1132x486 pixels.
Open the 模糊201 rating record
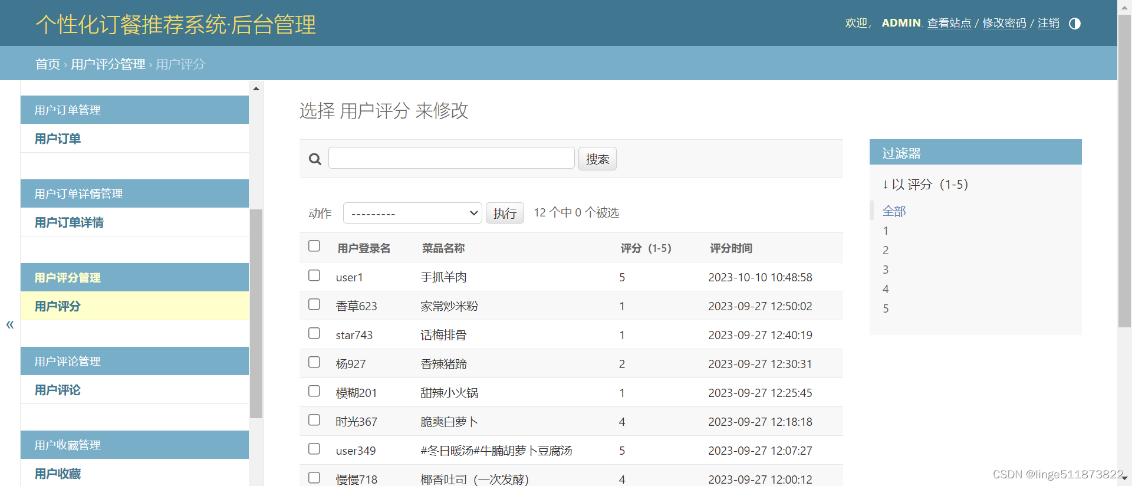(356, 393)
